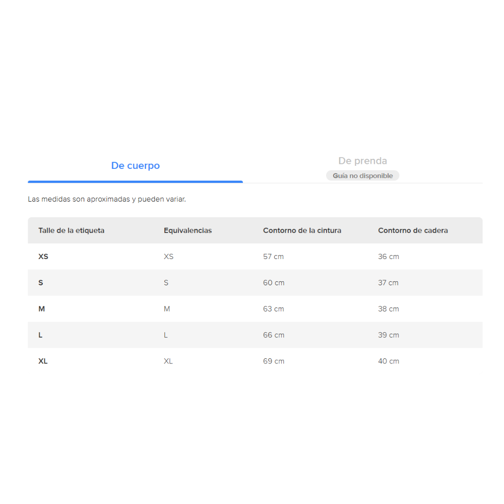Click the Guía no disponible badge
This screenshot has width=504, height=504.
coord(362,176)
